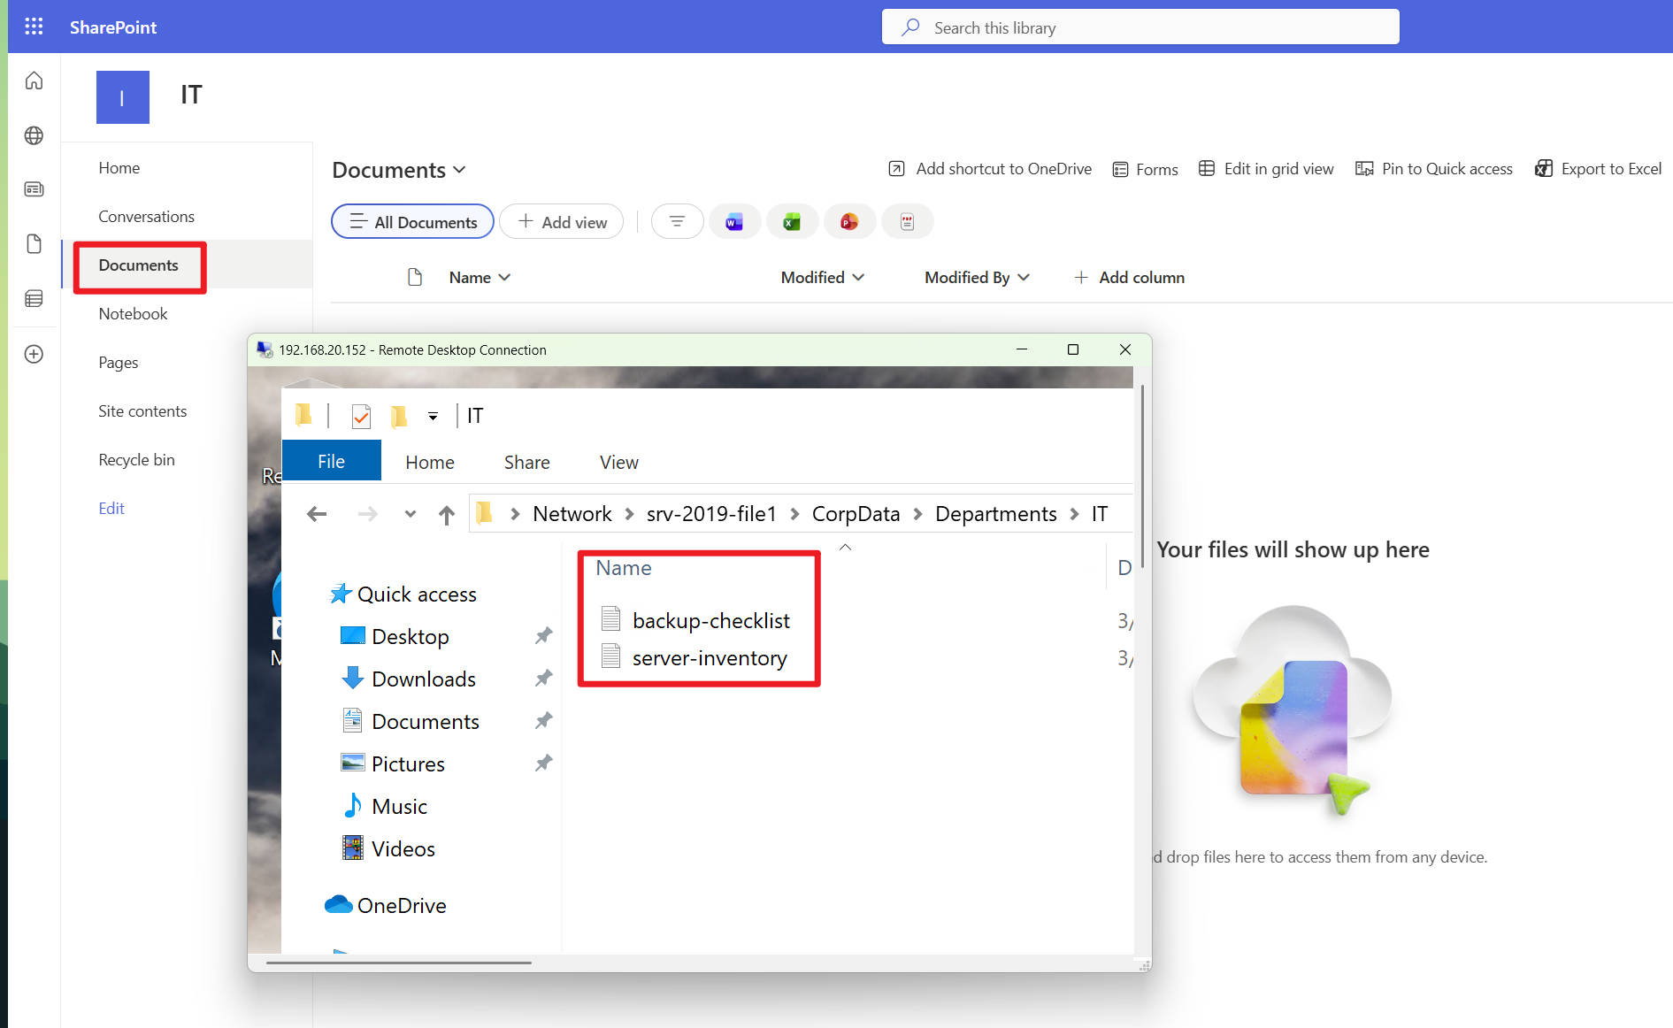This screenshot has height=1028, width=1673.
Task: Click the PDF file type filter icon
Action: pyautogui.click(x=907, y=222)
